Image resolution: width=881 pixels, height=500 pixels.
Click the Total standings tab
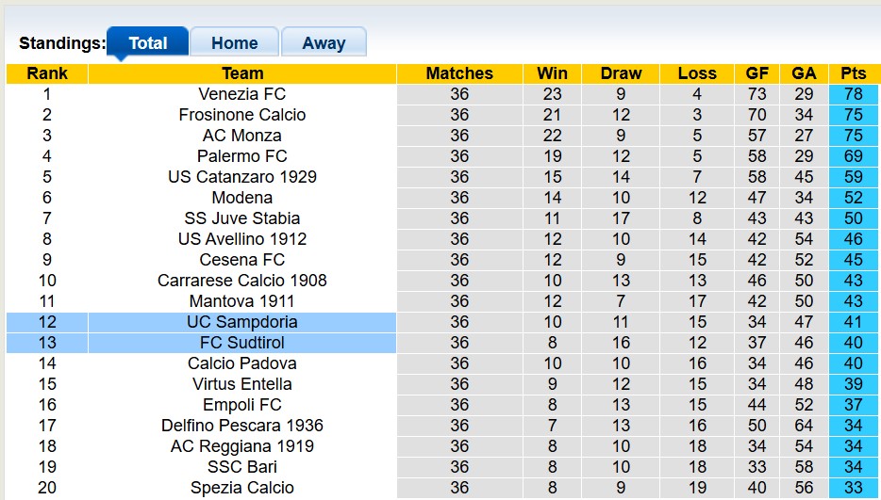[x=147, y=42]
